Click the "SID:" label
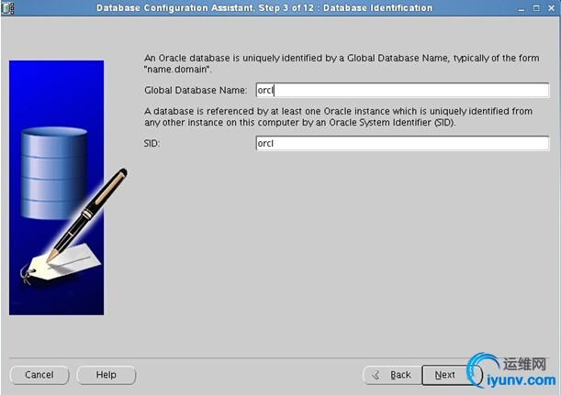The image size is (561, 395). 152,144
